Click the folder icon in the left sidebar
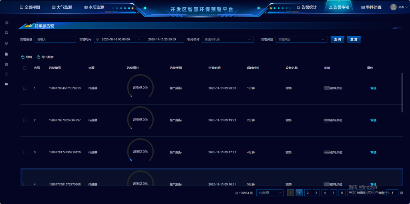The height and width of the screenshot is (204, 410). click(x=6, y=84)
